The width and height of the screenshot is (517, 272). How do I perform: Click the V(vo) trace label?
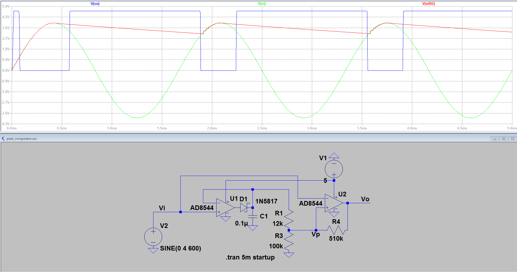click(x=95, y=4)
